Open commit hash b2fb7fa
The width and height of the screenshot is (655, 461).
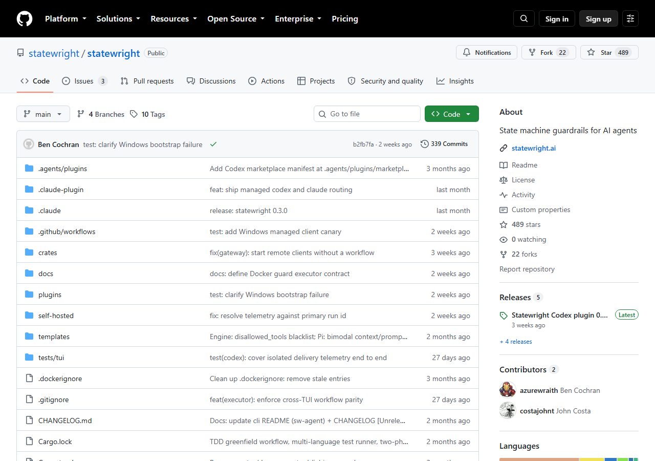pyautogui.click(x=363, y=144)
